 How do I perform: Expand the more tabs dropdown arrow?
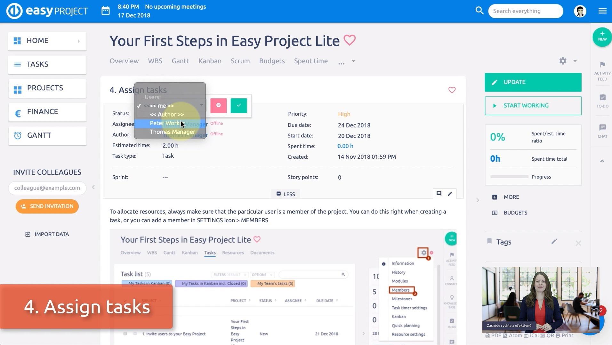click(353, 61)
